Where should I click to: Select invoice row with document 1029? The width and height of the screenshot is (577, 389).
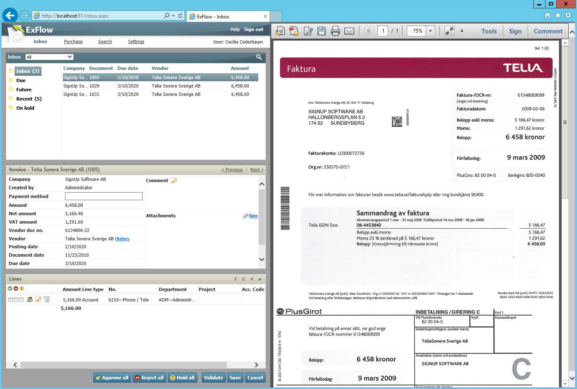160,86
